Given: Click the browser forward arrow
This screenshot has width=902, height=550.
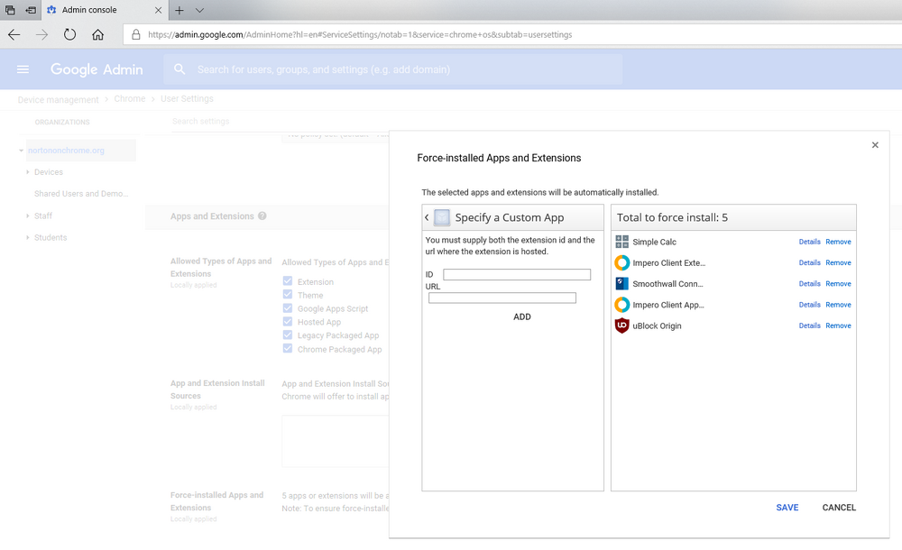Looking at the screenshot, I should coord(41,34).
